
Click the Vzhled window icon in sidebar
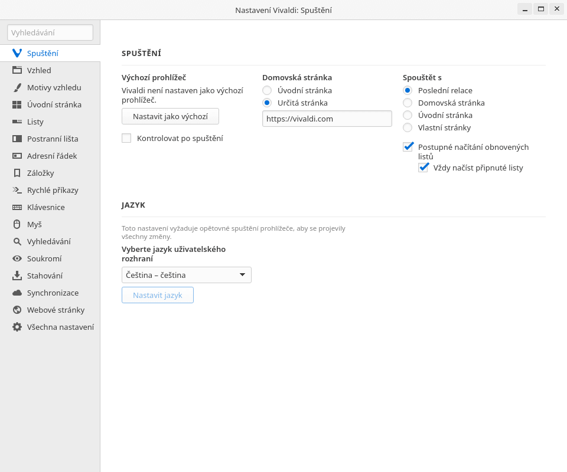coord(17,70)
